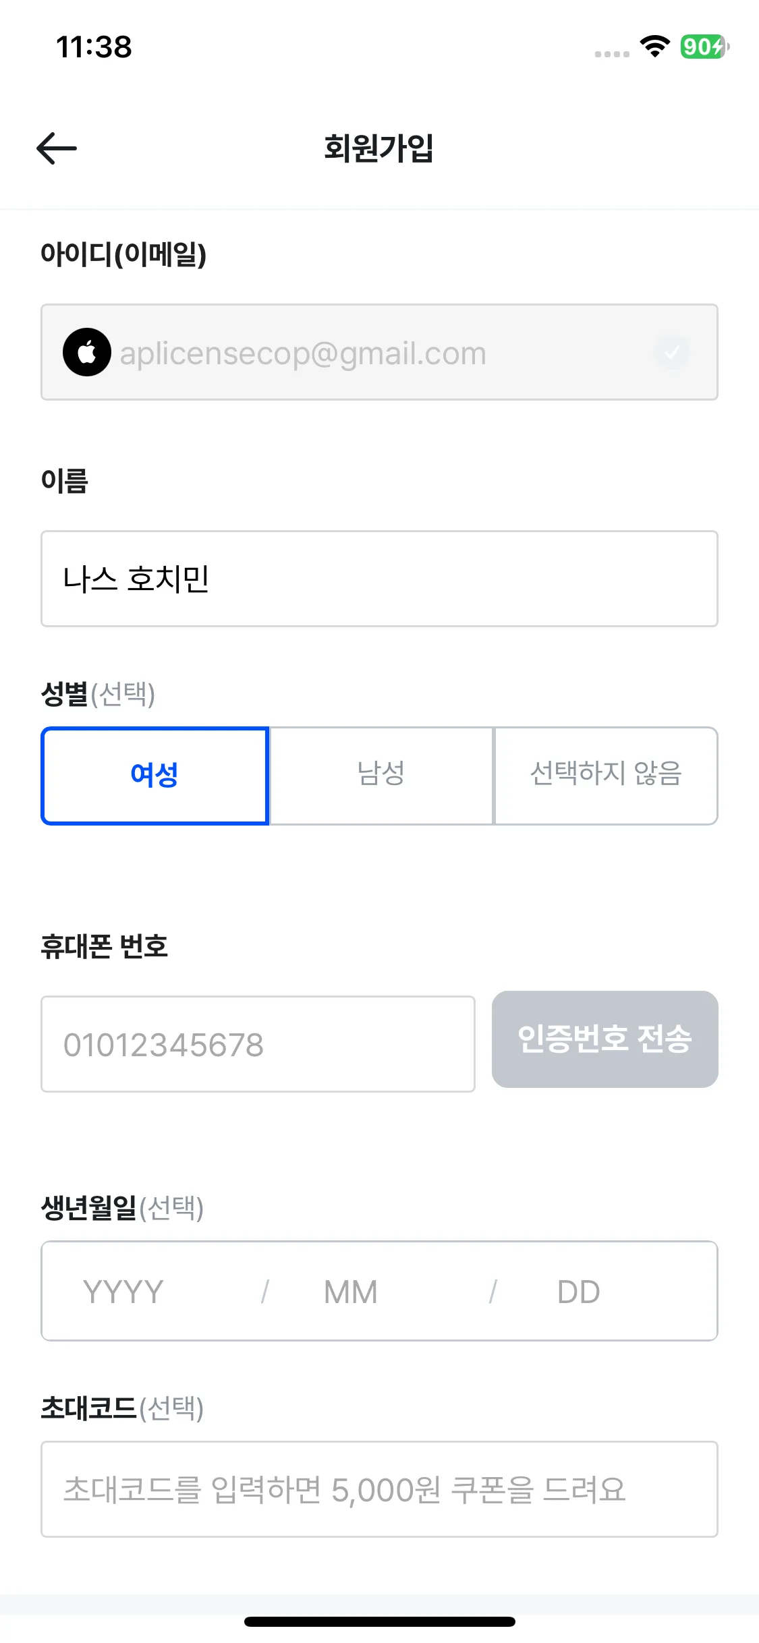This screenshot has height=1643, width=759.
Task: Tap the back arrow icon
Action: (57, 148)
